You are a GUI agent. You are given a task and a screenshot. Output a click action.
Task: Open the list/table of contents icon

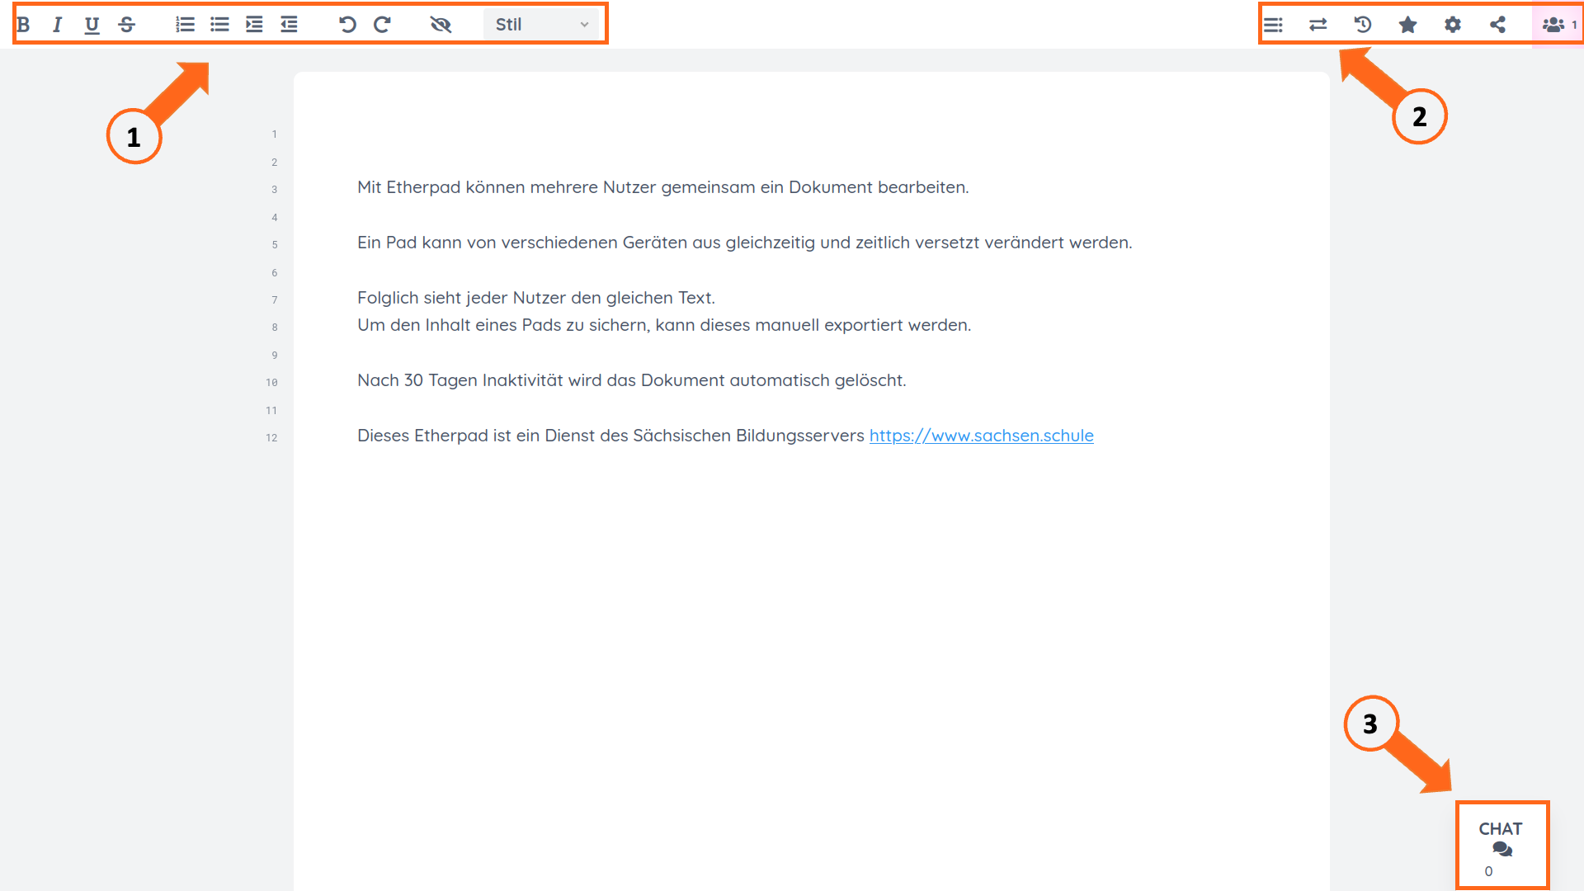[1273, 25]
